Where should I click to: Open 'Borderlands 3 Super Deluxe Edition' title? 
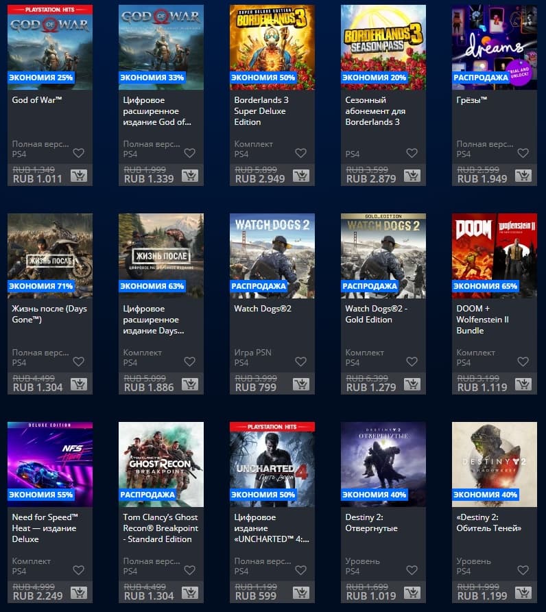point(261,111)
